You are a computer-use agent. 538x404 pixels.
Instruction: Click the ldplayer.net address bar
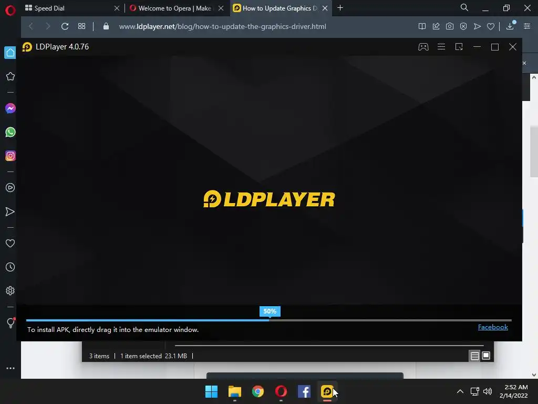point(222,26)
